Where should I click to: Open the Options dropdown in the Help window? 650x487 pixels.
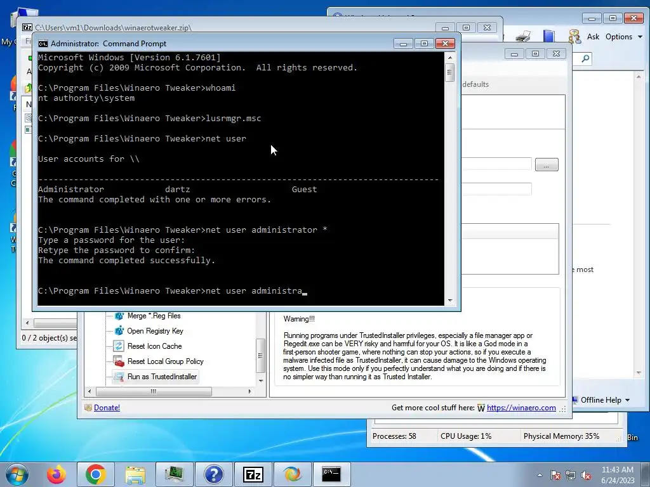pyautogui.click(x=623, y=37)
